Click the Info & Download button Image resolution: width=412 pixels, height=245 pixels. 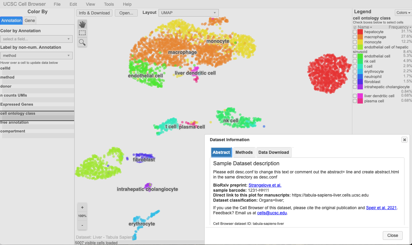(x=94, y=13)
